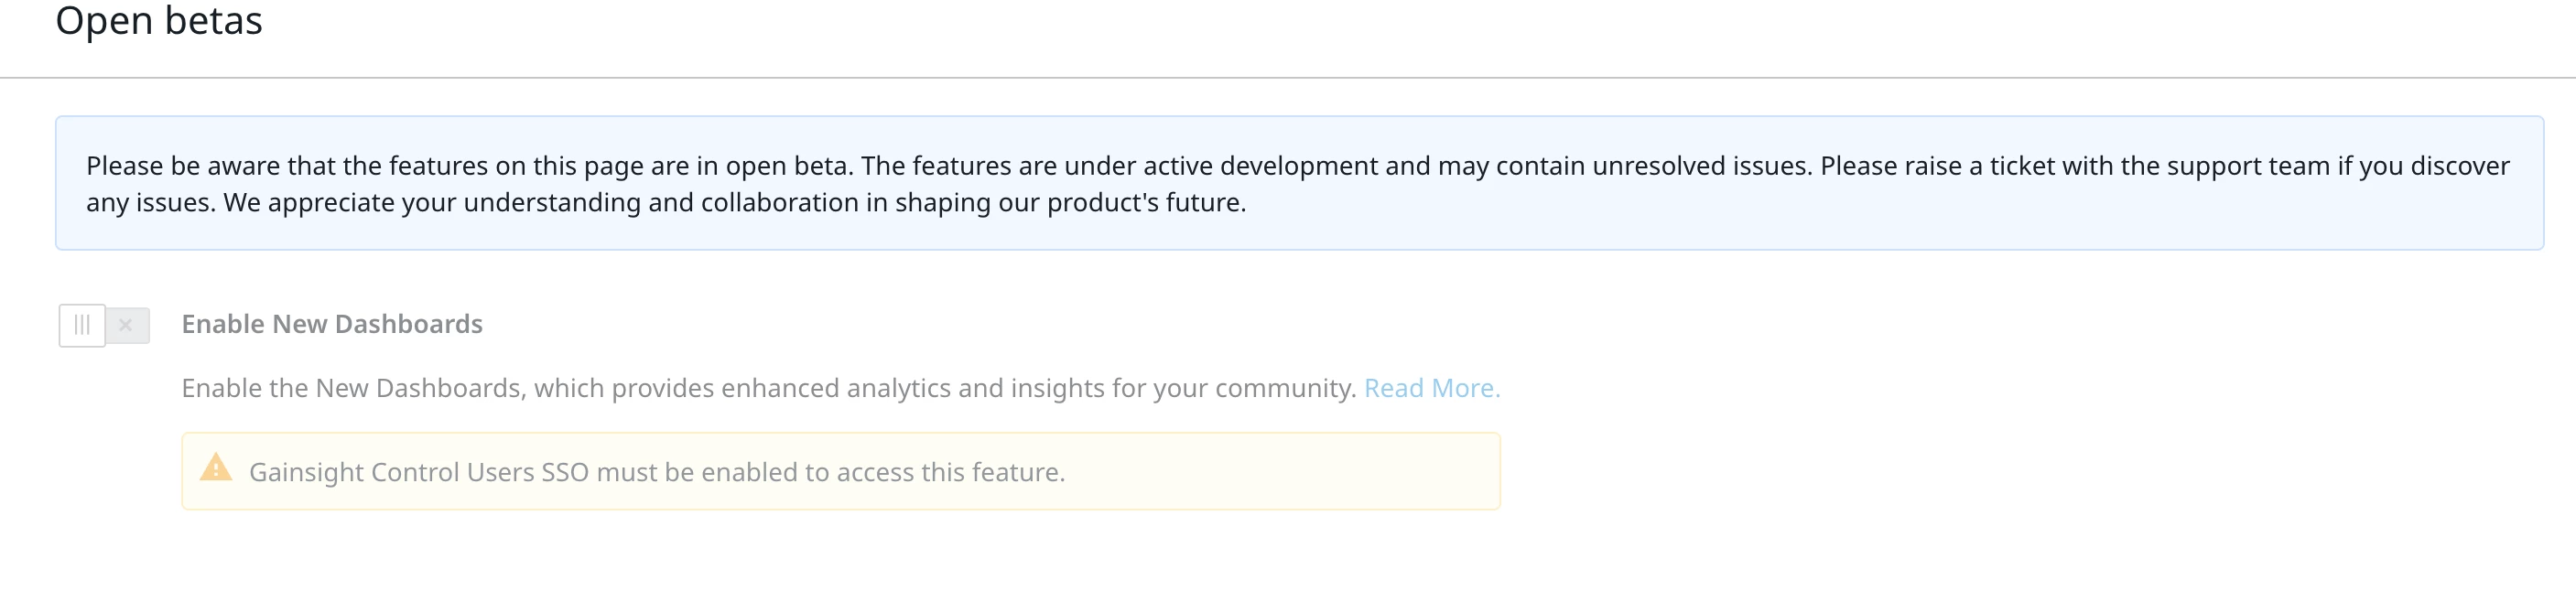
Task: Click 'unresolved issues' in the info banner
Action: [x=1701, y=166]
